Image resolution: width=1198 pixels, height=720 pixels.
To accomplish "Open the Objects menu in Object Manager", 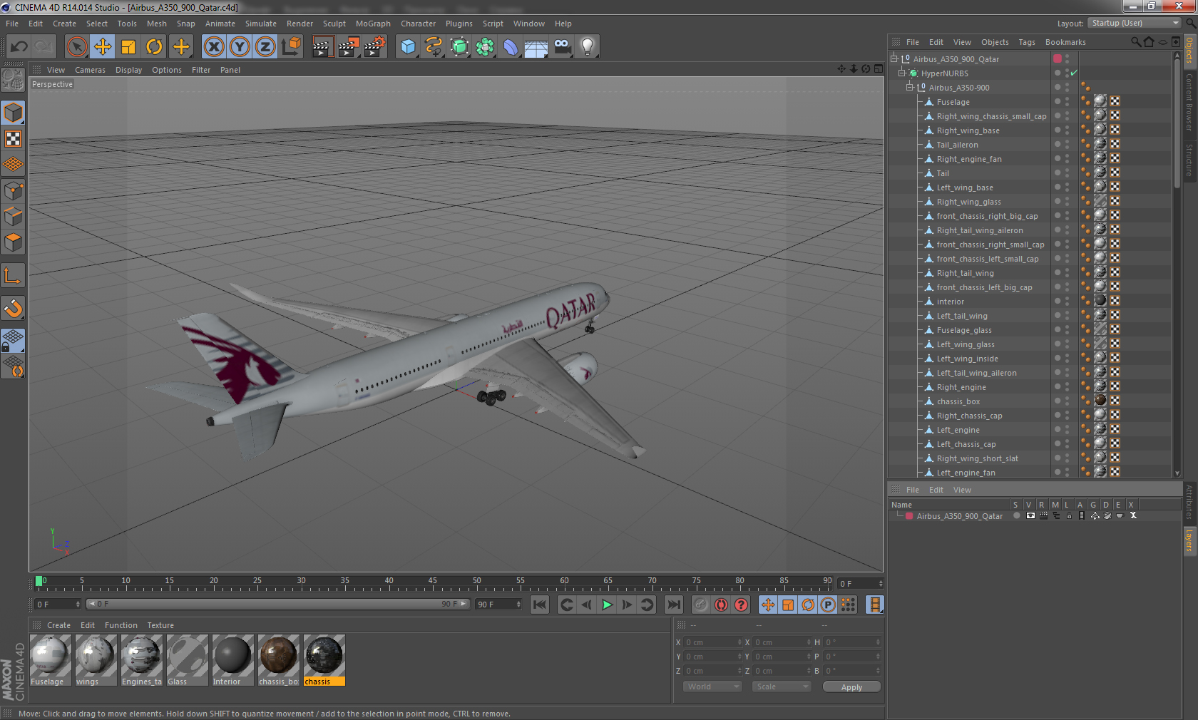I will pyautogui.click(x=995, y=42).
